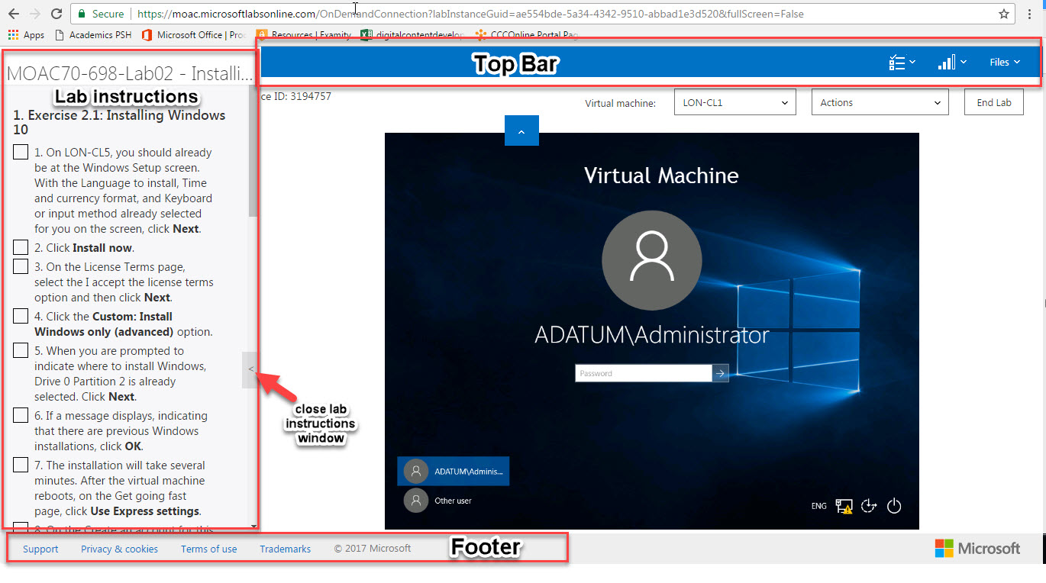The image size is (1046, 583).
Task: Open the digitalcontentdevelop bookmark
Action: pyautogui.click(x=412, y=35)
